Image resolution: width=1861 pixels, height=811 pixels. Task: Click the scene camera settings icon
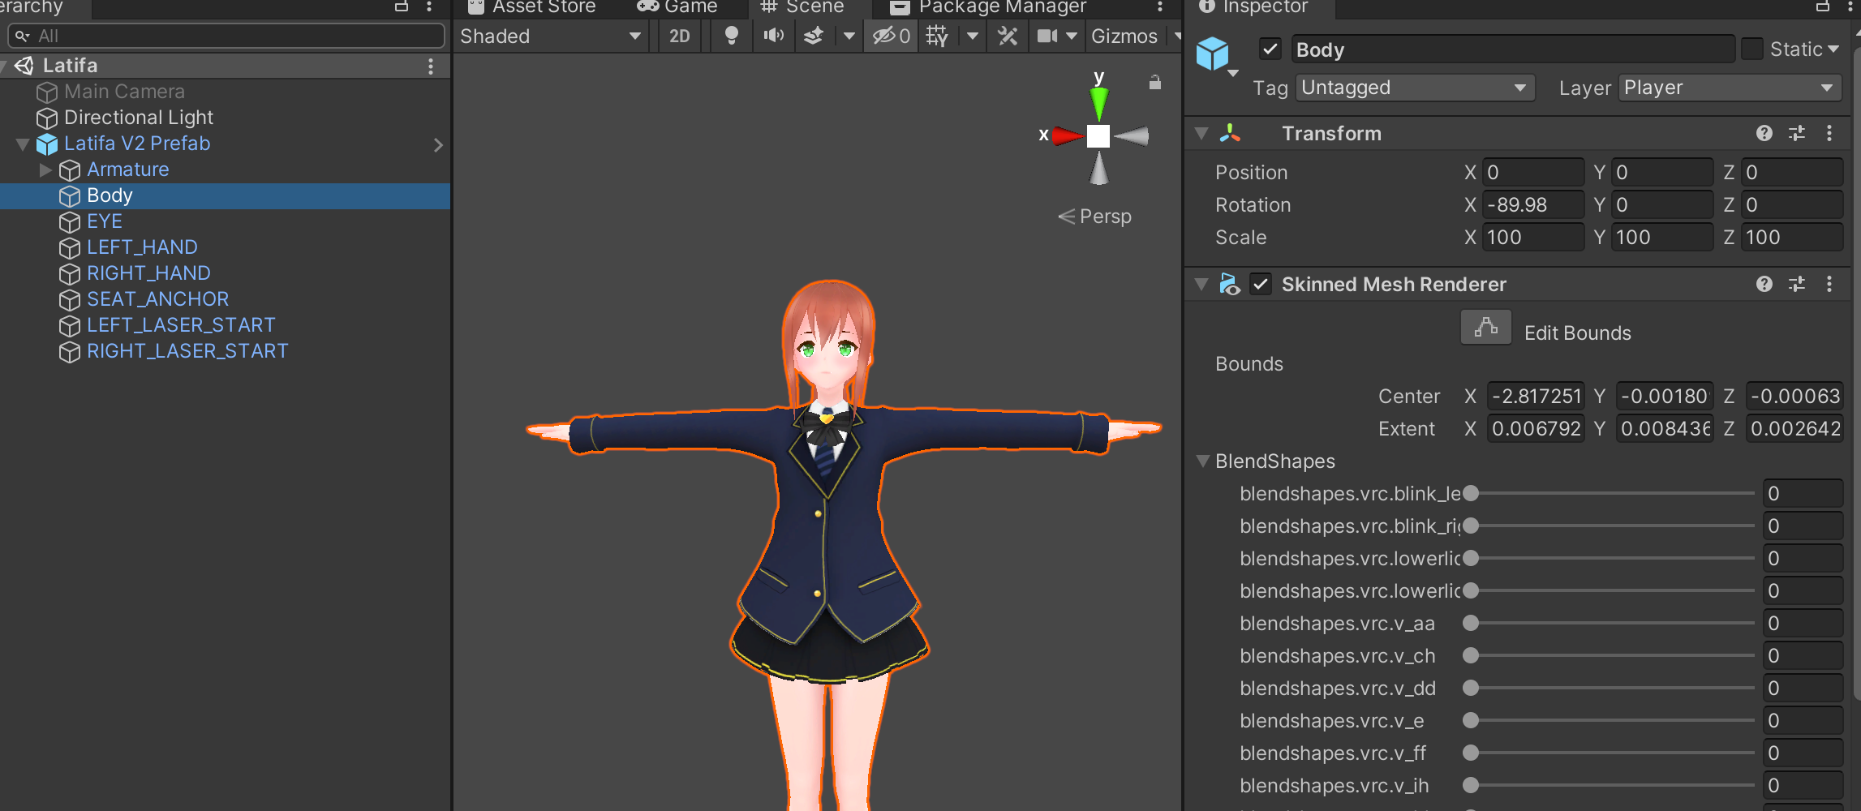1047,36
